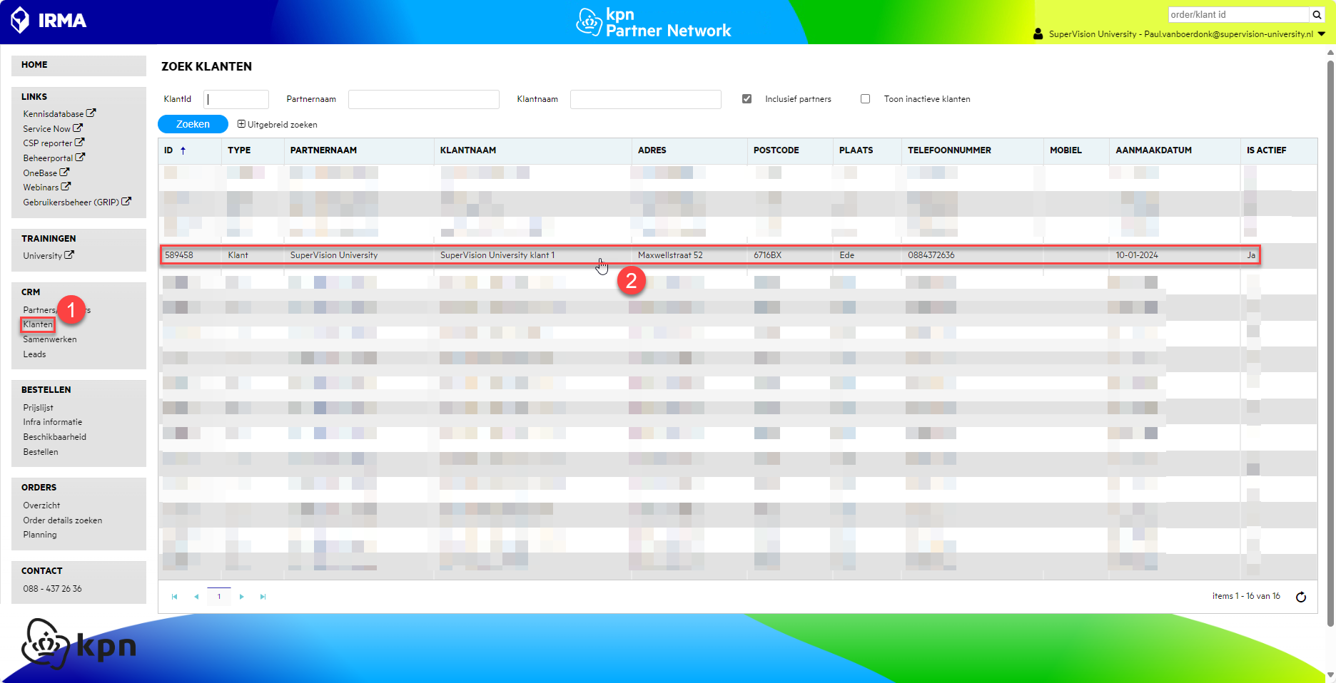
Task: Refresh the grid with reload icon
Action: click(x=1301, y=597)
